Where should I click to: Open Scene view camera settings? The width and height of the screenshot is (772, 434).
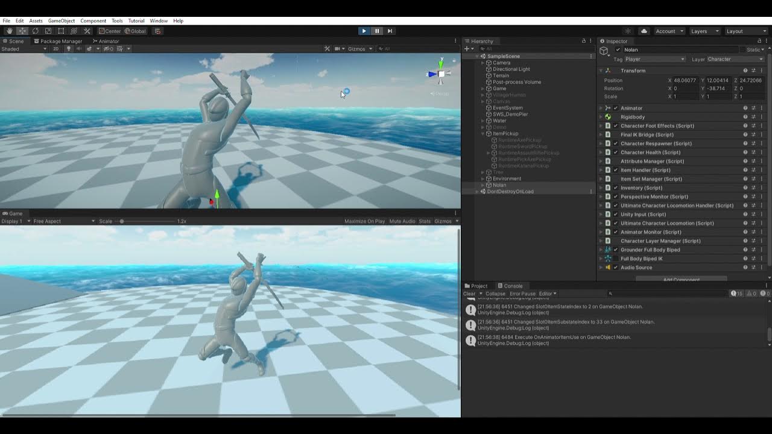(340, 49)
